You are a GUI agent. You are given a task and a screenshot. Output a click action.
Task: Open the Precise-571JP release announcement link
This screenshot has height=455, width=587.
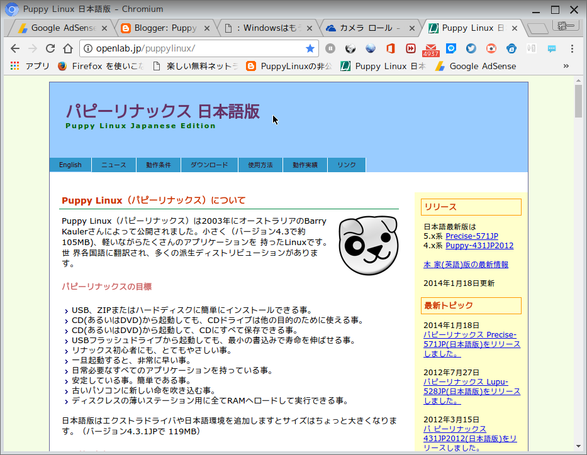point(472,344)
